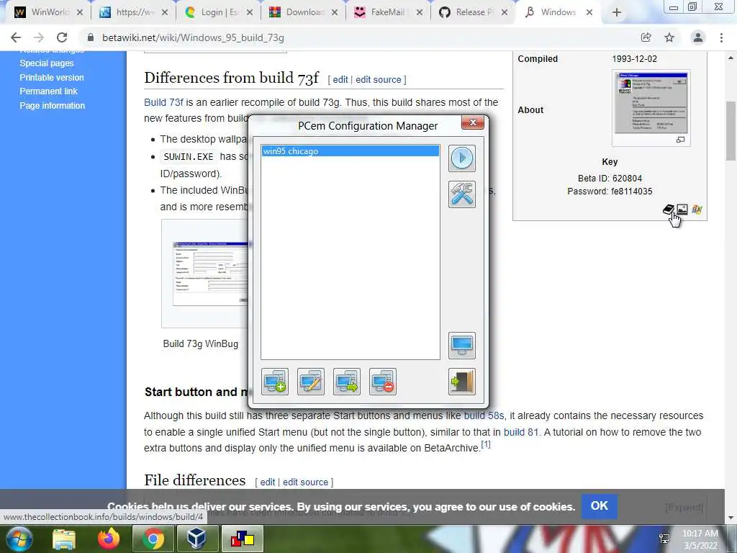Open footnote reference [1]
The image size is (737, 553).
point(486,444)
